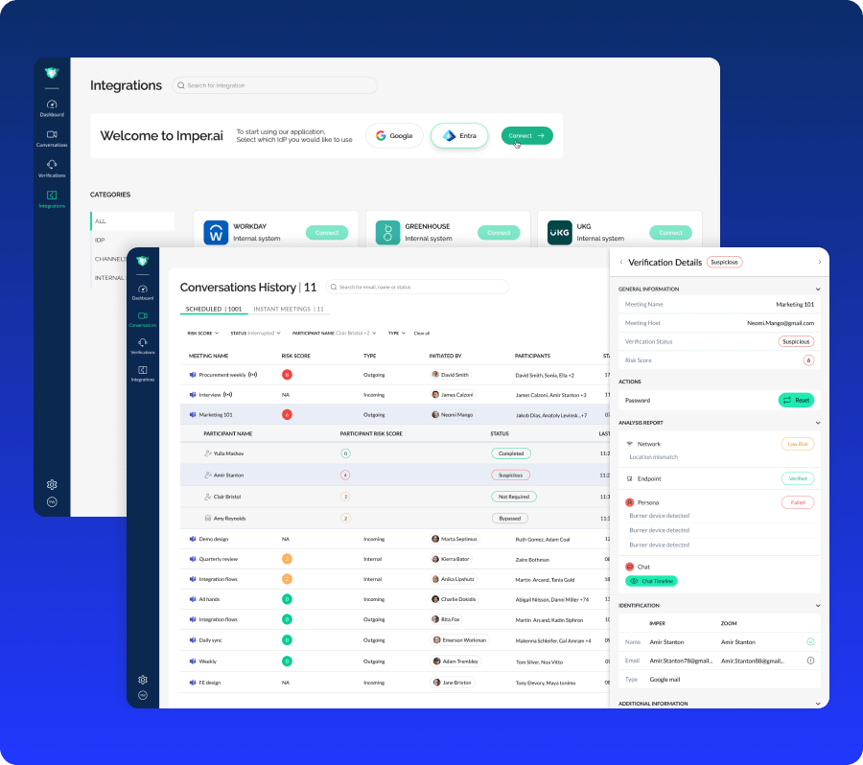
Task: Select the ALL category filter
Action: point(101,220)
